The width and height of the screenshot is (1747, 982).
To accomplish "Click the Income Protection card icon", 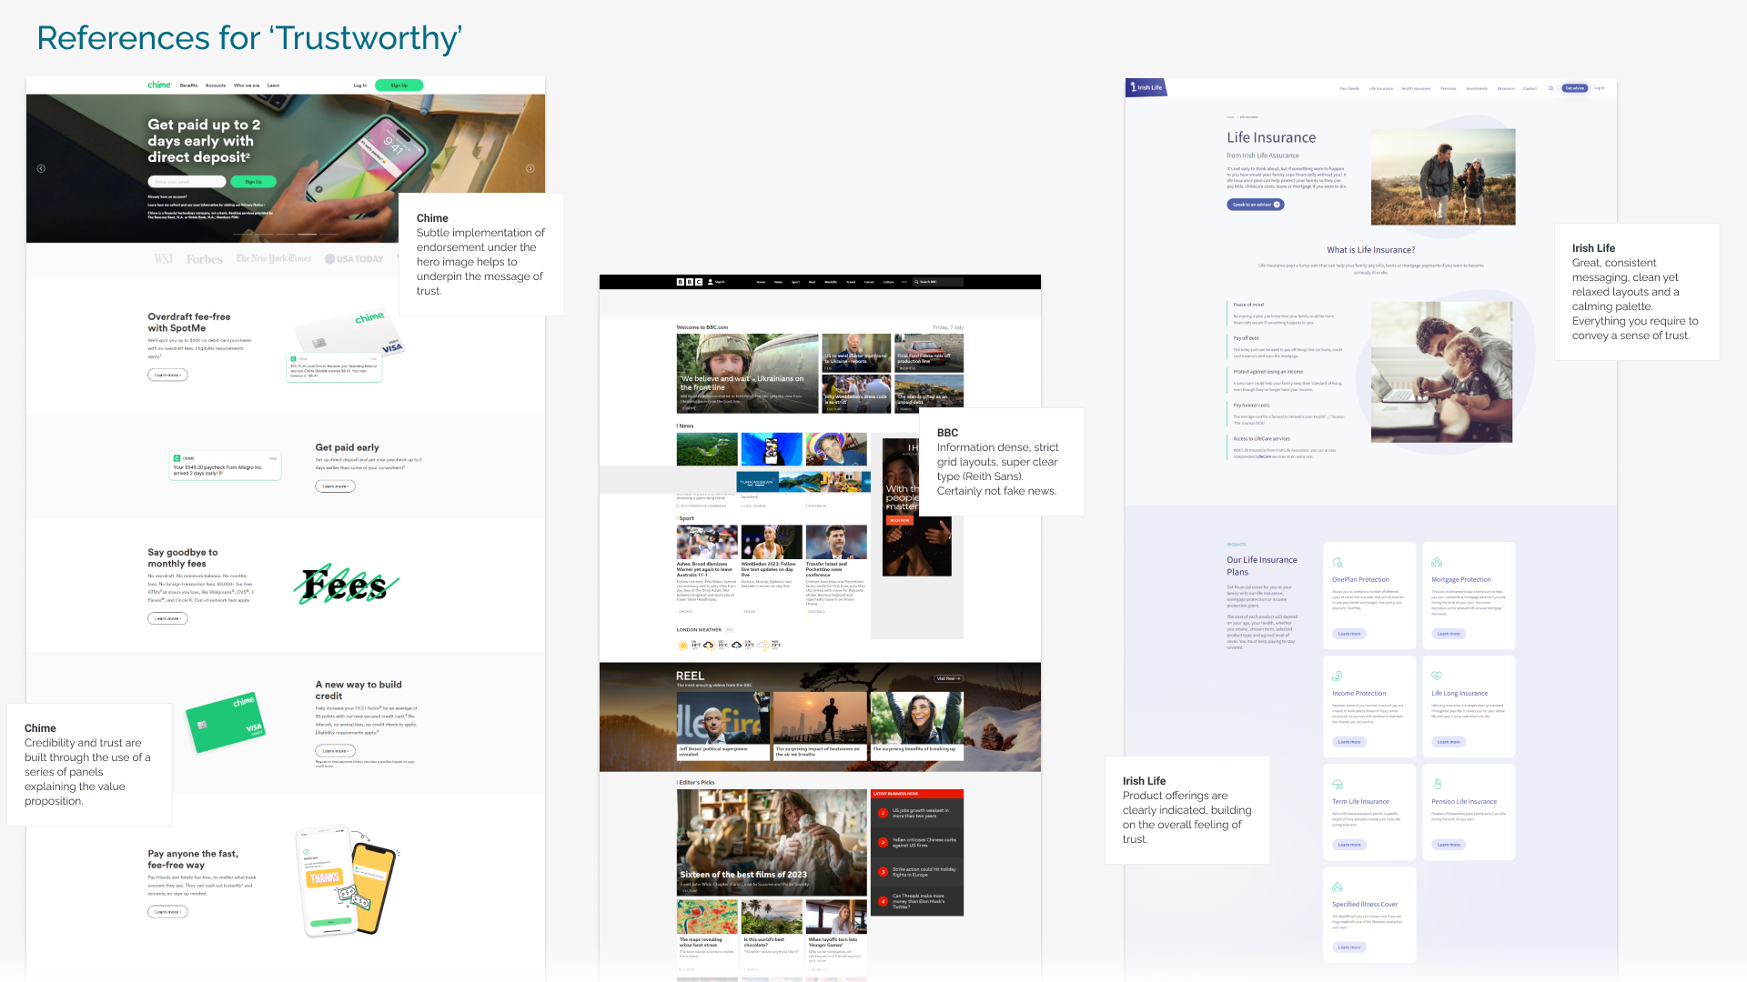I will (1338, 676).
